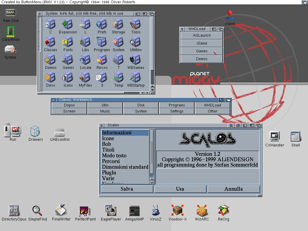Click the screen depth gadget top-right
This screenshot has width=308, height=231.
coord(304,2)
